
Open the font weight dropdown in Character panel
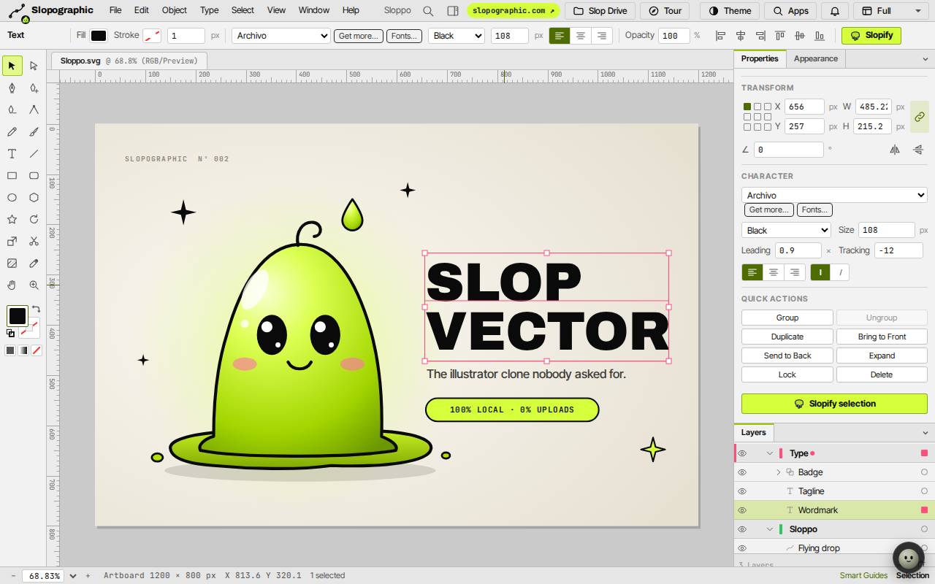tap(786, 230)
